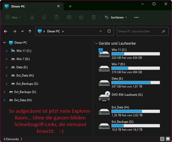Click the Win 11 (C:) usage bar
Screen dimensions: 172x142
136,54
